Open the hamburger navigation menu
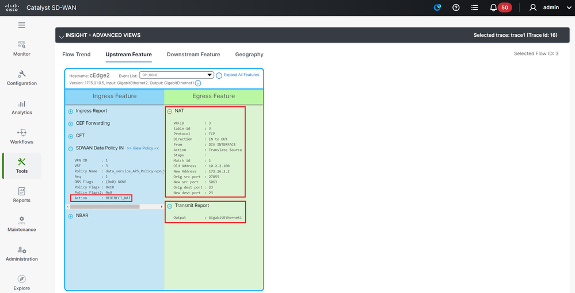Screen dimensions: 575x293 click(22, 25)
